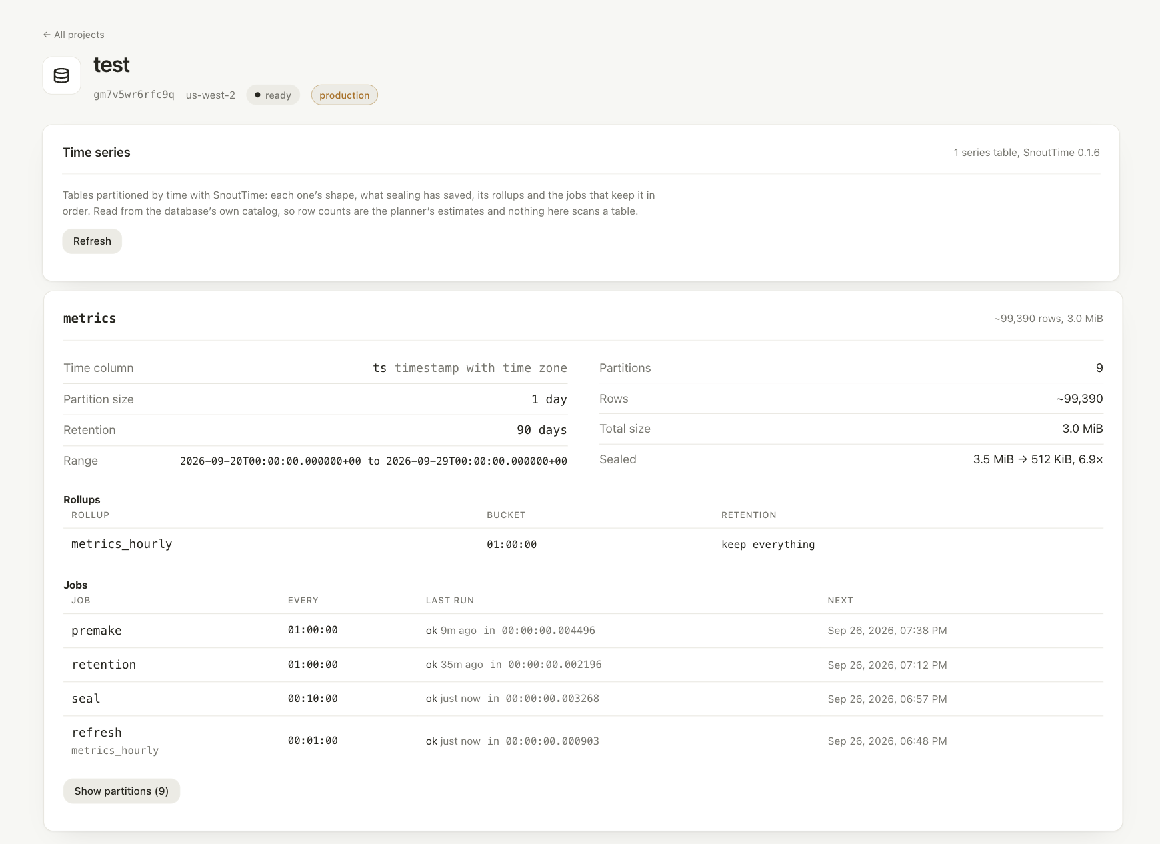Click the Partition size value 1 day
Image resolution: width=1160 pixels, height=844 pixels.
point(549,399)
